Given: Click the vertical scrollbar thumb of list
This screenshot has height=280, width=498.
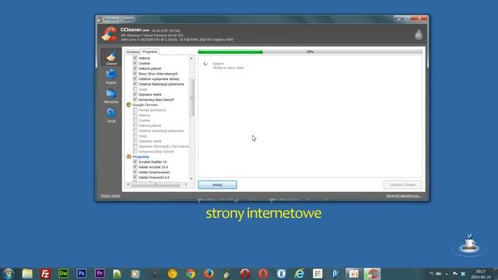Looking at the screenshot, I should point(191,97).
